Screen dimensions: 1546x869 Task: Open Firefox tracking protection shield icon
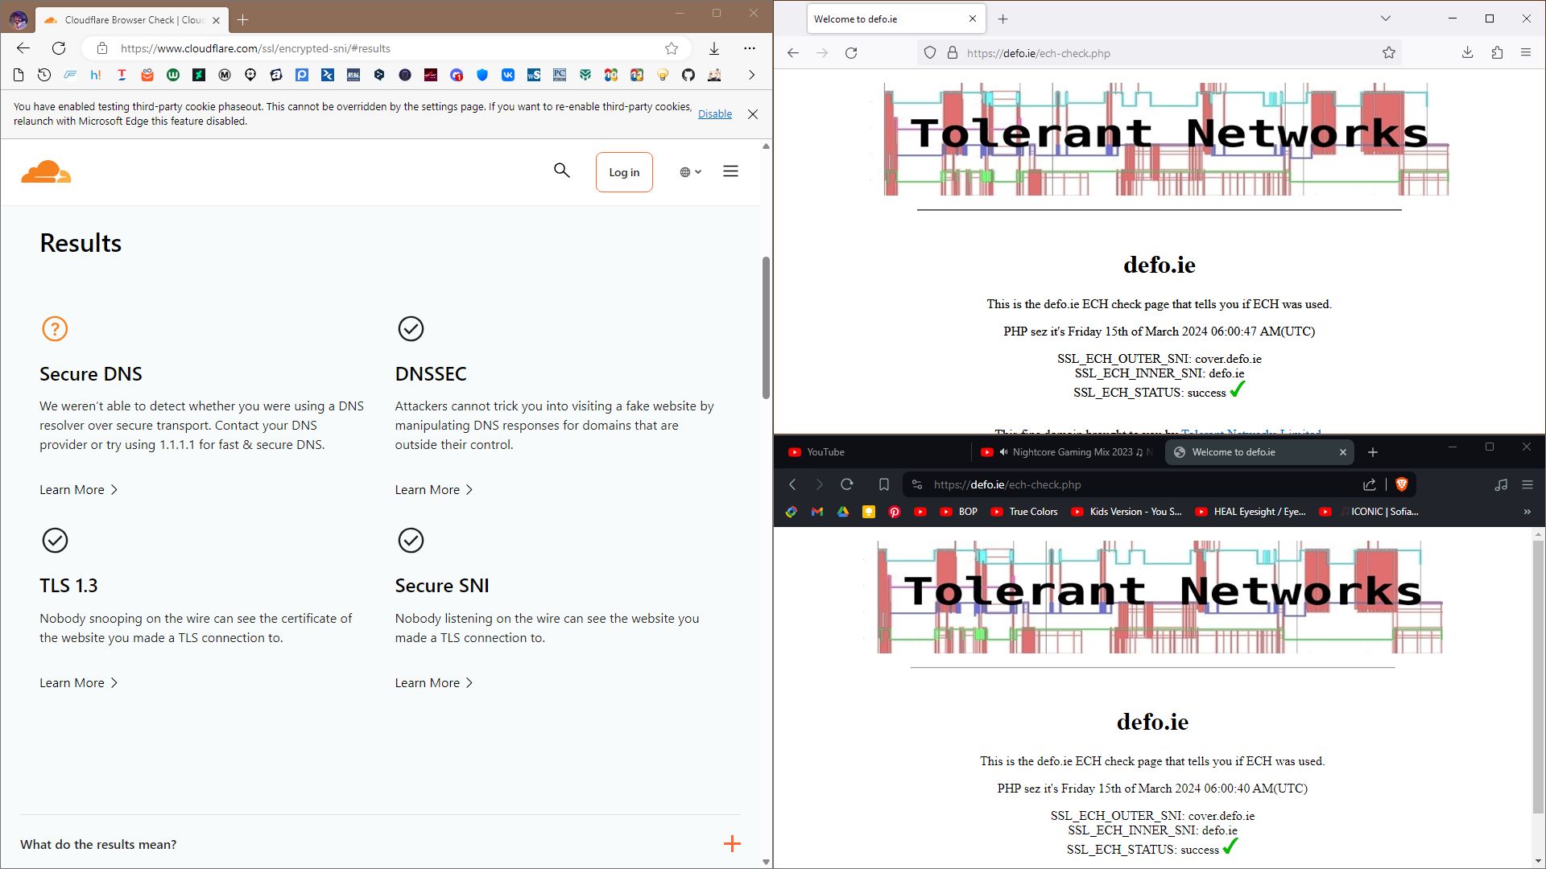[x=930, y=53]
